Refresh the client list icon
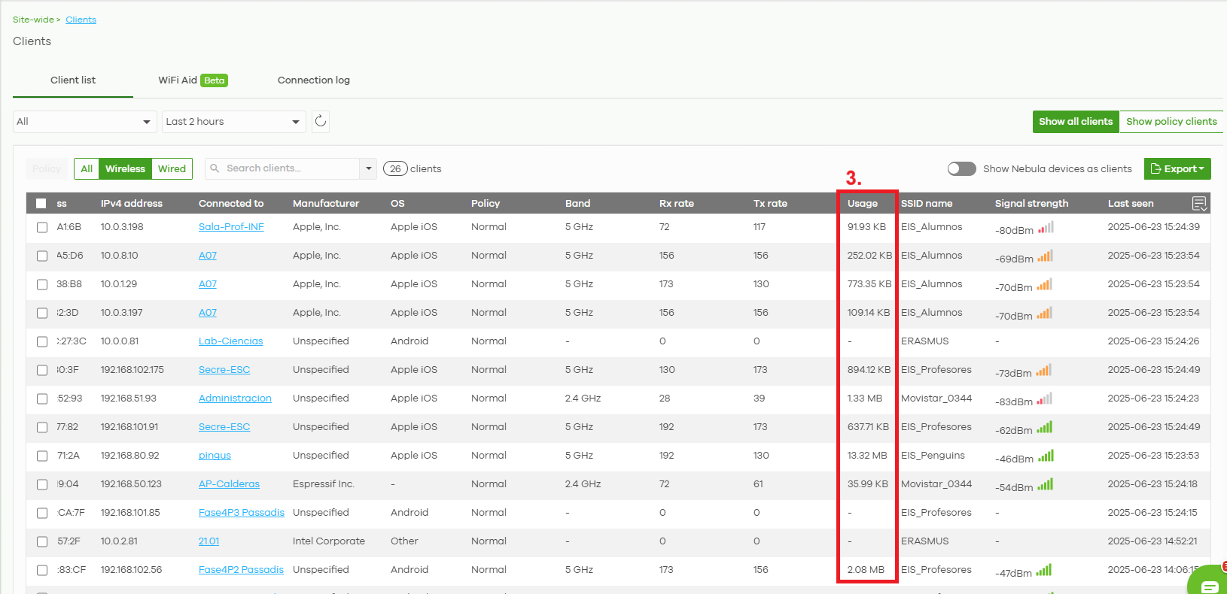 tap(321, 121)
